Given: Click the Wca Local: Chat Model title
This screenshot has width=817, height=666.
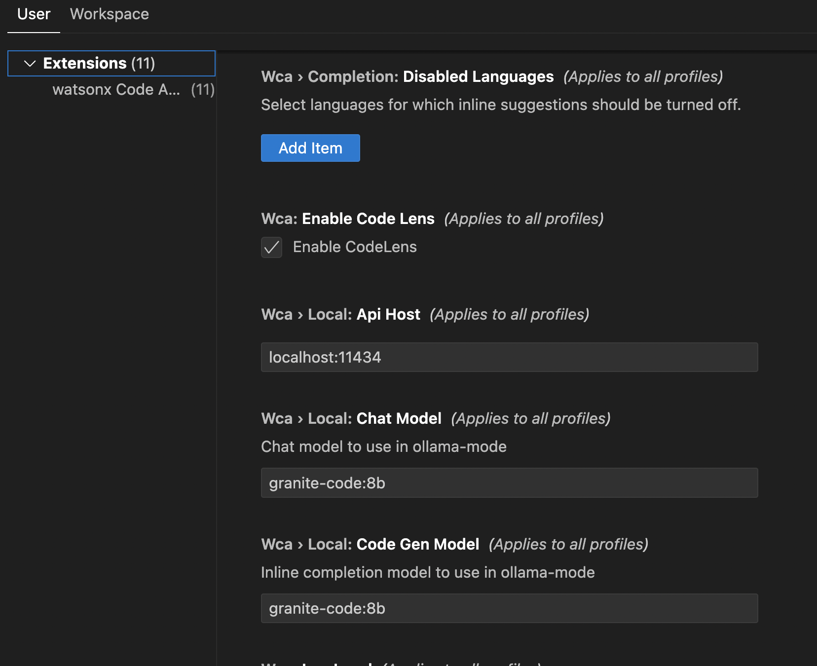Looking at the screenshot, I should [x=351, y=419].
